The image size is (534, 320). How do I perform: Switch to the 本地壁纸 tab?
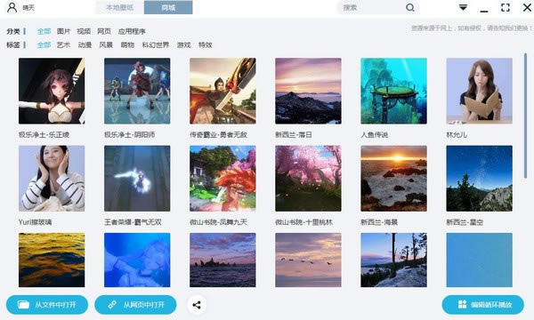tap(120, 7)
